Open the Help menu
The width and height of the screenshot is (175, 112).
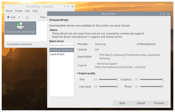pyautogui.click(x=35, y=11)
